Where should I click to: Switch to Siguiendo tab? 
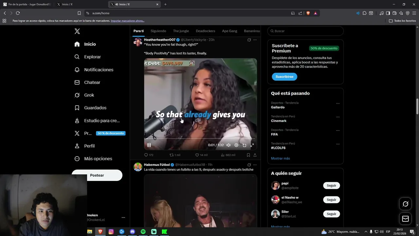[158, 31]
